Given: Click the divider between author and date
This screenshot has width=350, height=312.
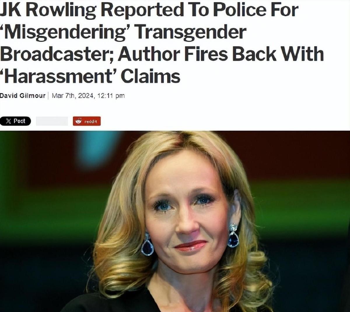Looking at the screenshot, I should click(48, 95).
